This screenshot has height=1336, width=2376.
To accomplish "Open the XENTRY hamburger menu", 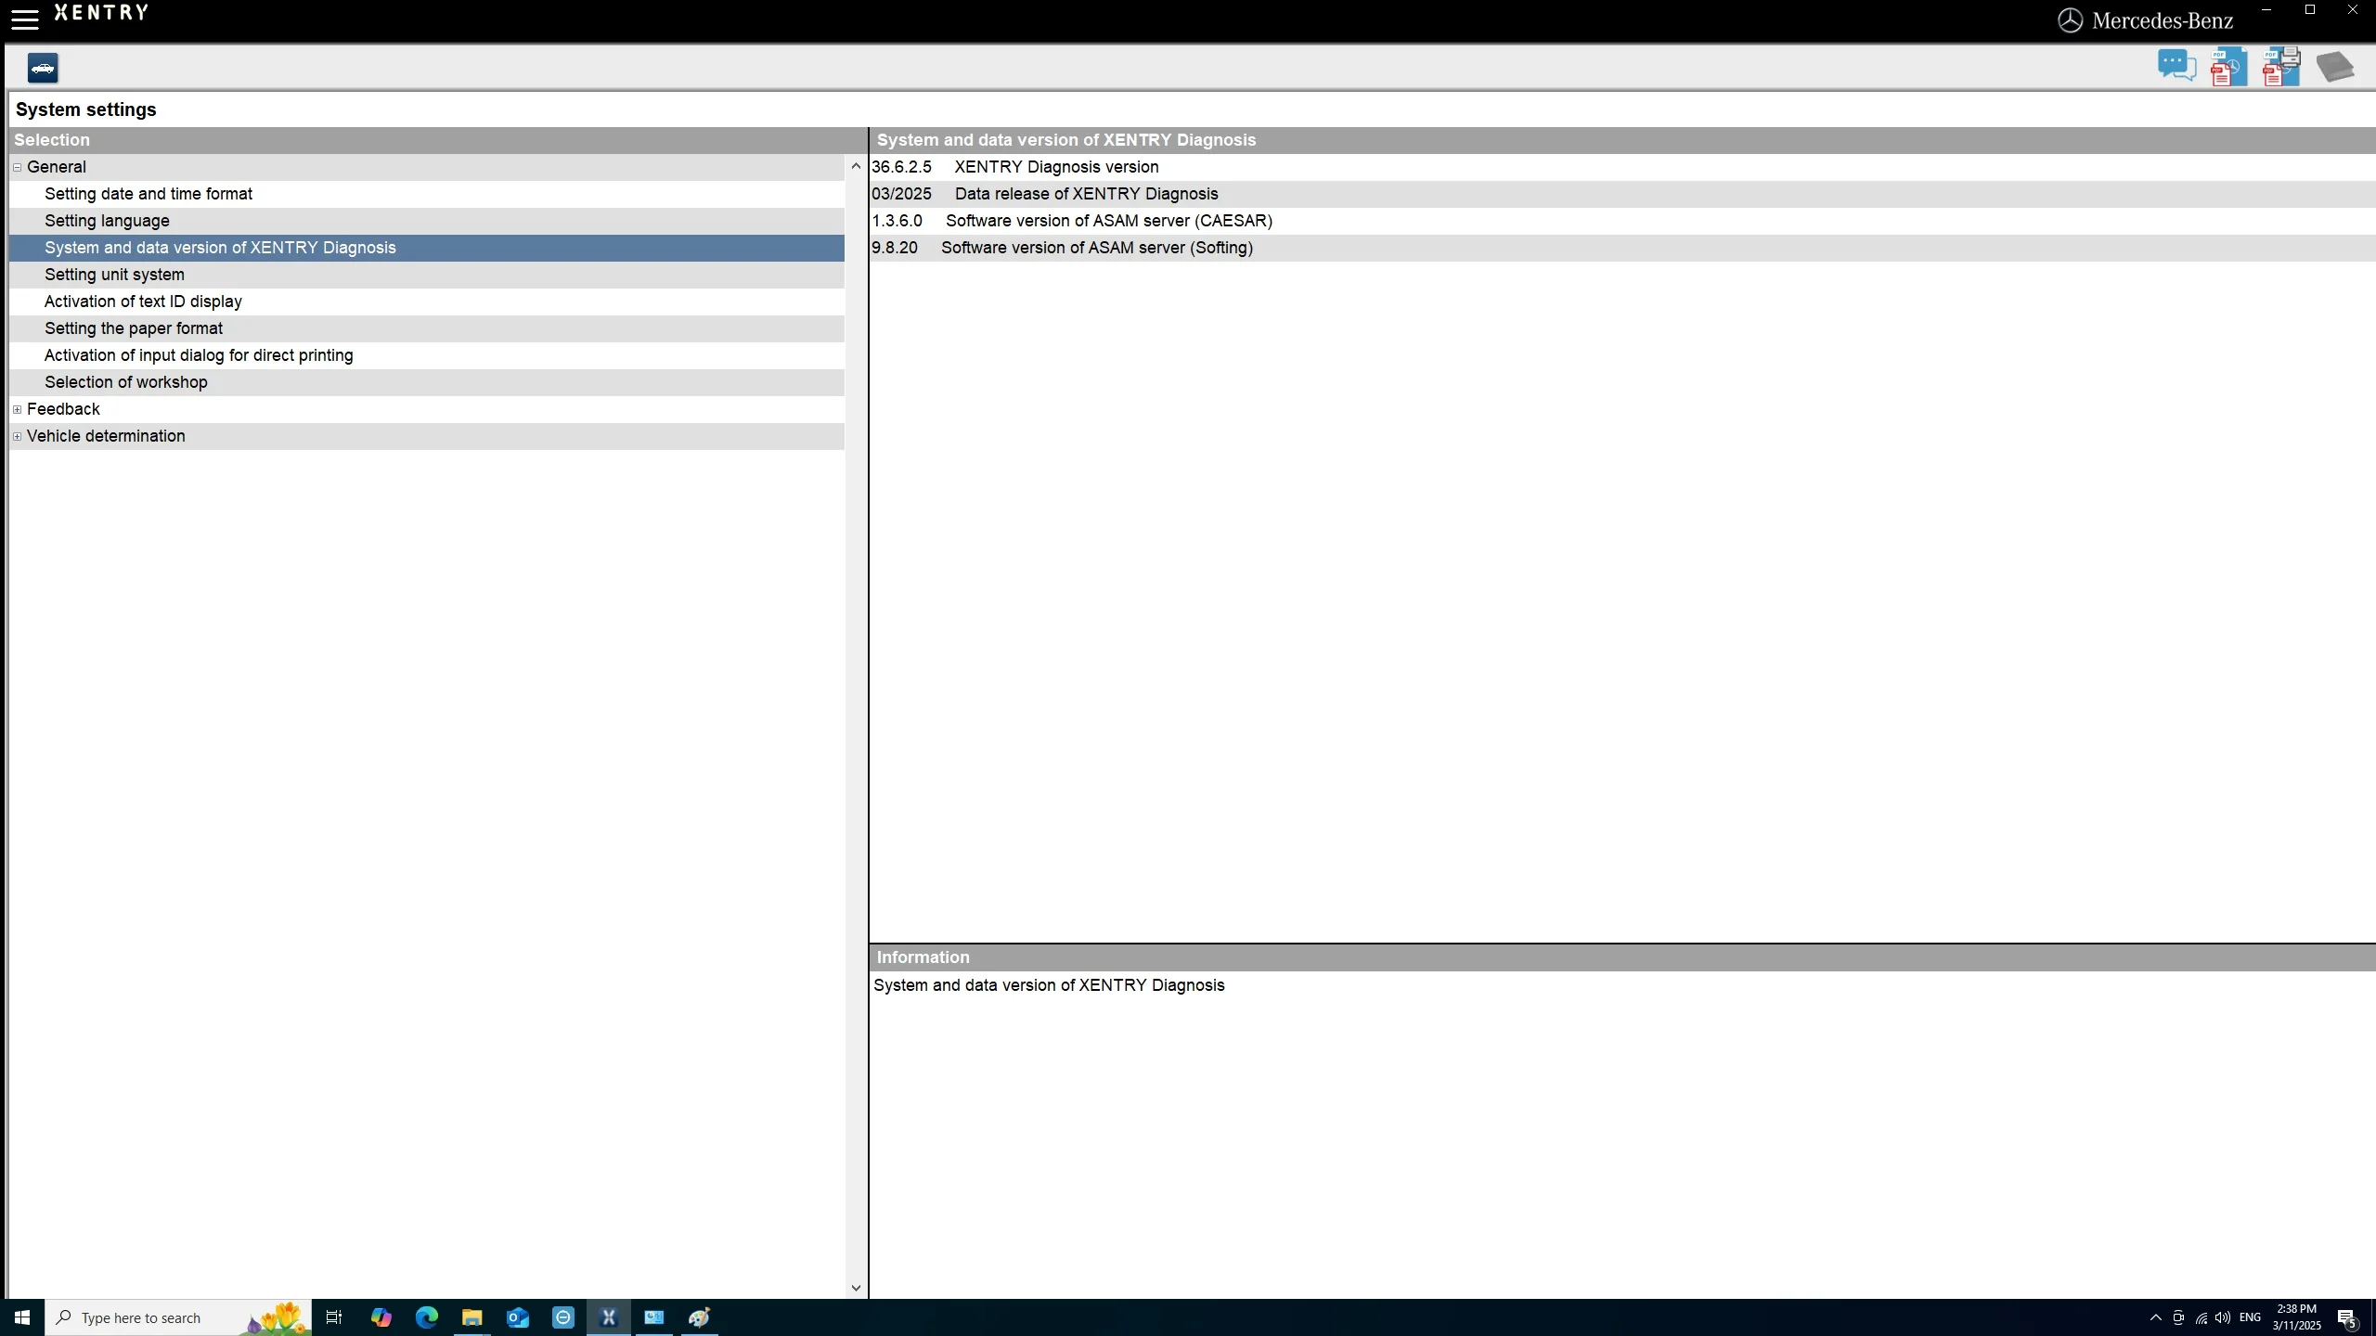I will [x=24, y=19].
